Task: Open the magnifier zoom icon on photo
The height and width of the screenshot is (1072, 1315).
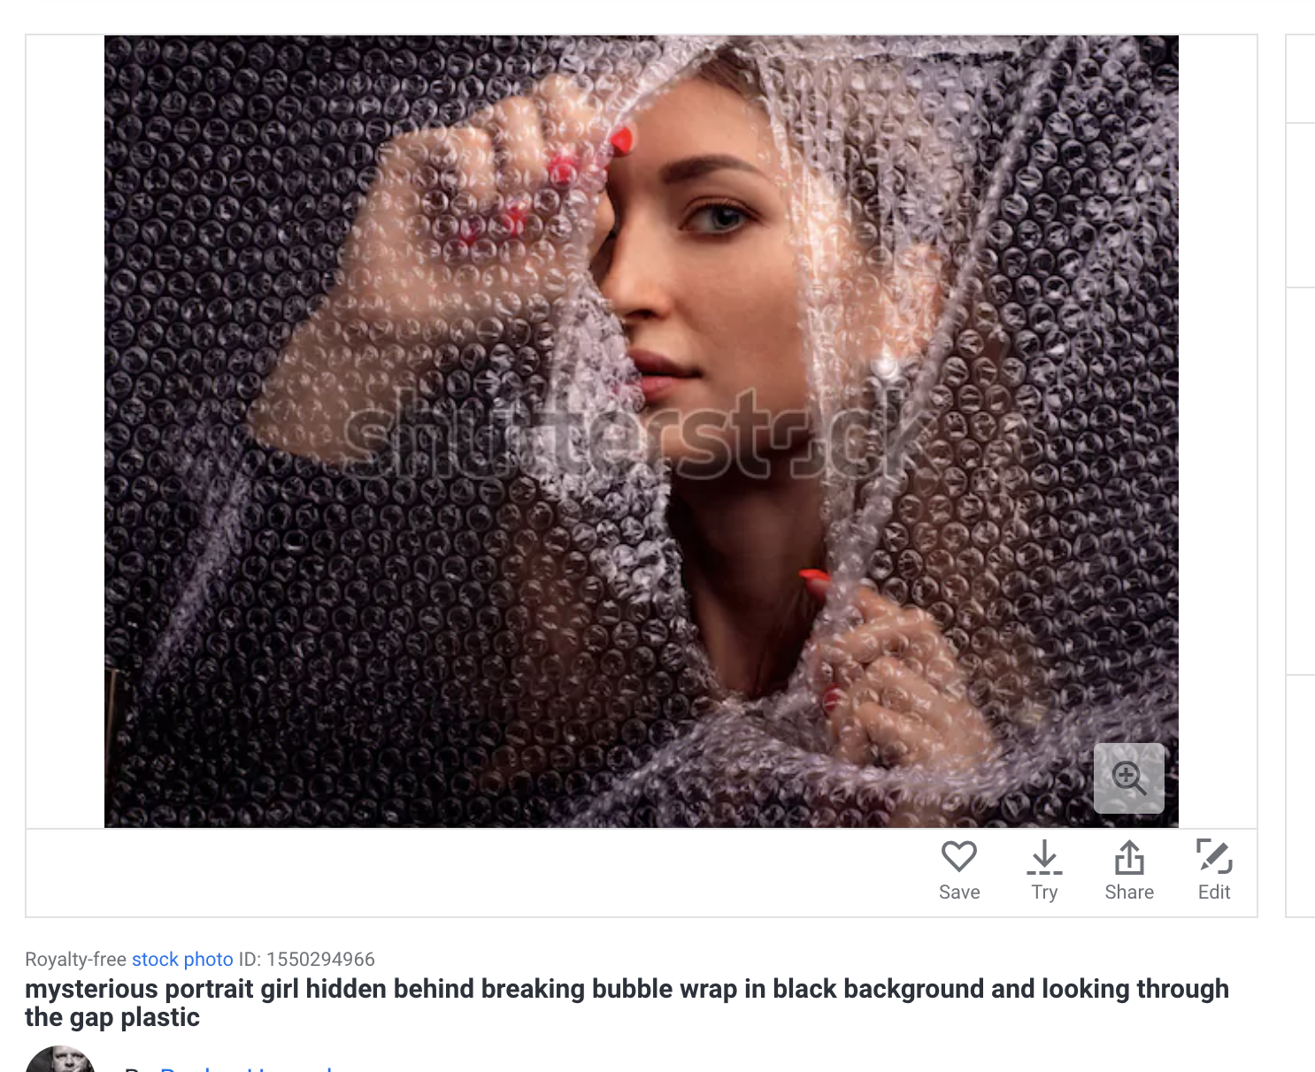Action: (1128, 777)
